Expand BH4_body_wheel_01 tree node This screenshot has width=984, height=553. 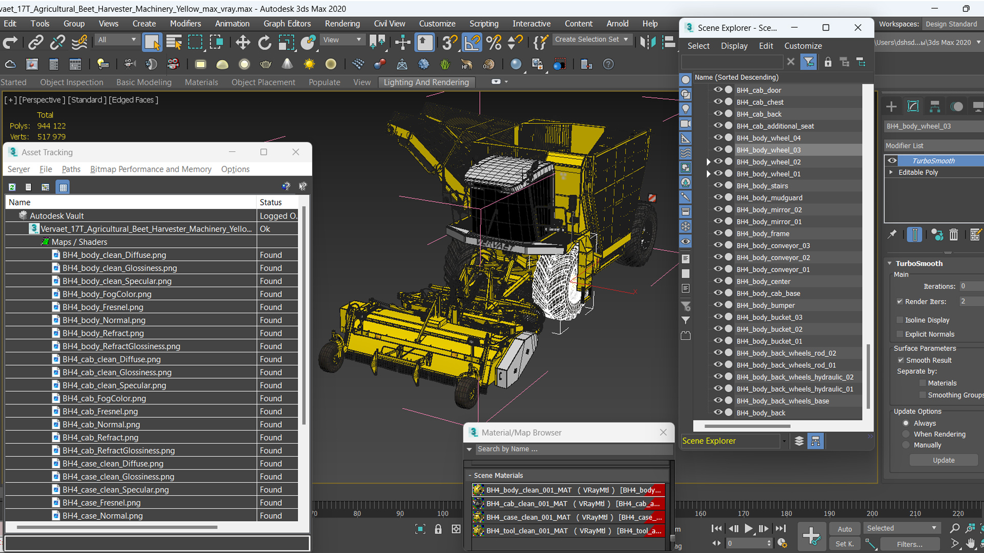click(708, 174)
